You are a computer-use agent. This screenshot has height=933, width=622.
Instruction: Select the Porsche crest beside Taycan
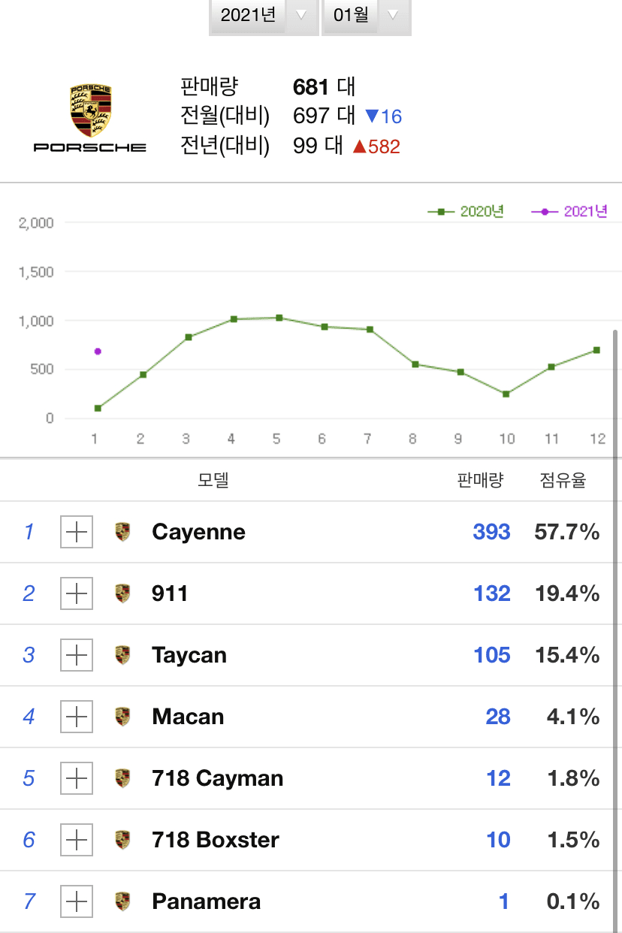tap(122, 654)
